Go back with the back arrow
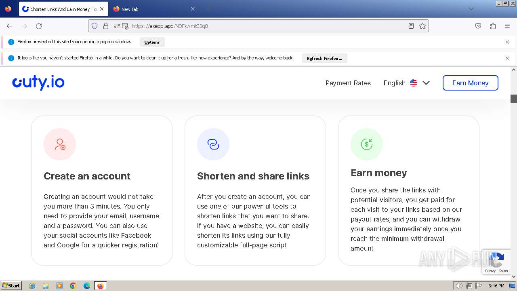This screenshot has height=291, width=517. [10, 26]
